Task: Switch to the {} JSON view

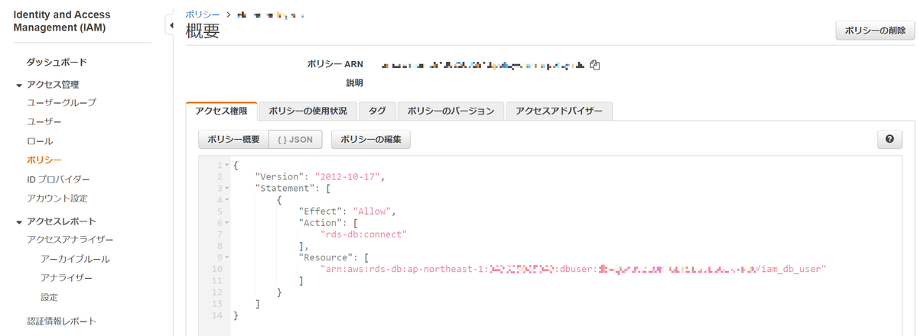Action: pyautogui.click(x=295, y=140)
